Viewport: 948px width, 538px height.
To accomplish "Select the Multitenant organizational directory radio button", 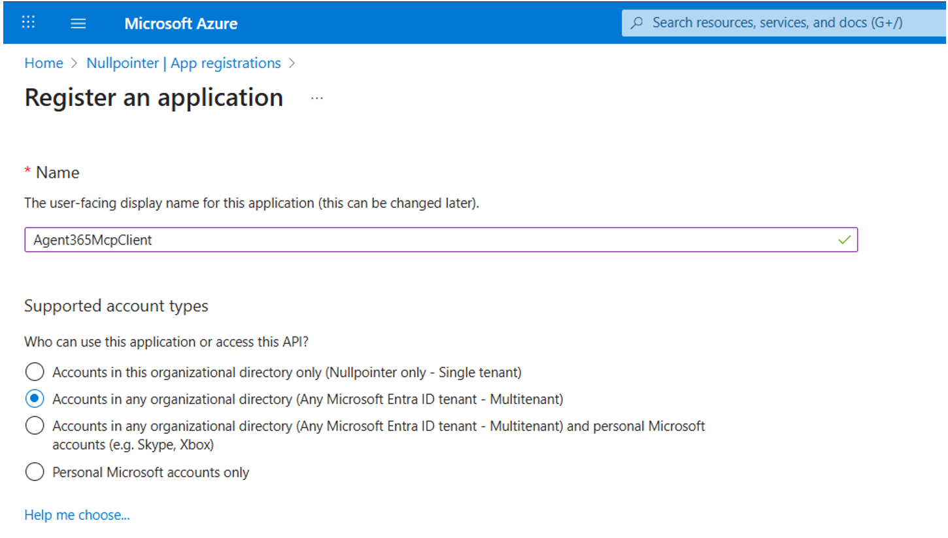I will (x=35, y=399).
